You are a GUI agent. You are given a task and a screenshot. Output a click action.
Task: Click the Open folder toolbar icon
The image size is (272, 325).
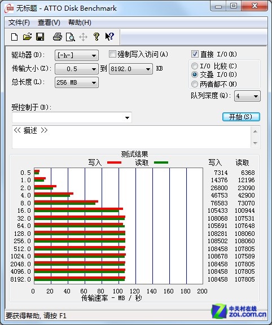(x=27, y=37)
